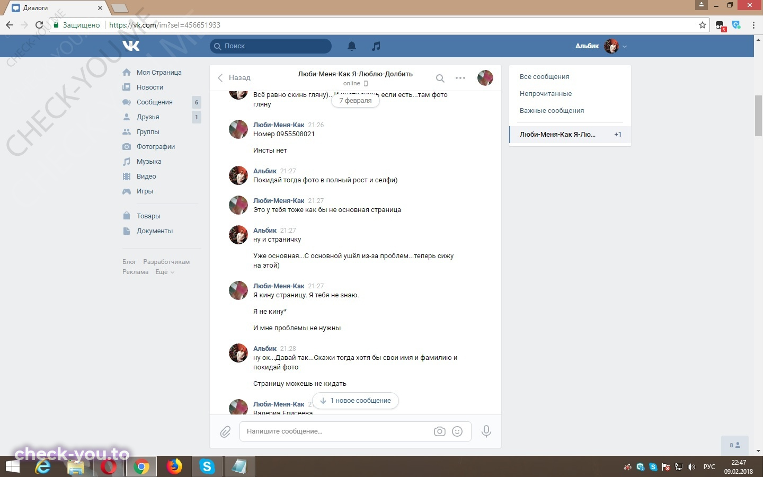Open Chrome three-dots menu
764x477 pixels.
click(x=754, y=25)
